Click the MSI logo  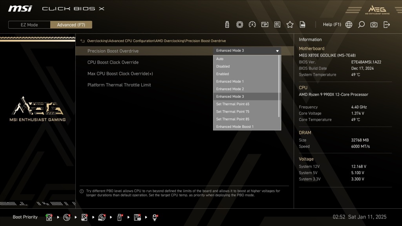(x=20, y=9)
